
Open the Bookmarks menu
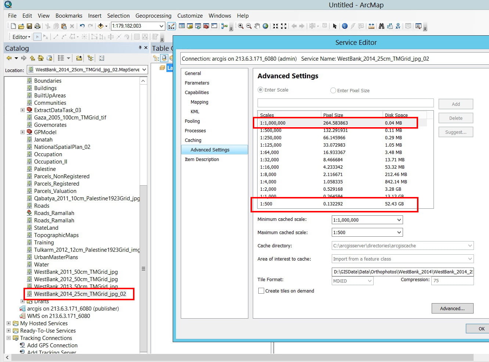(x=69, y=16)
